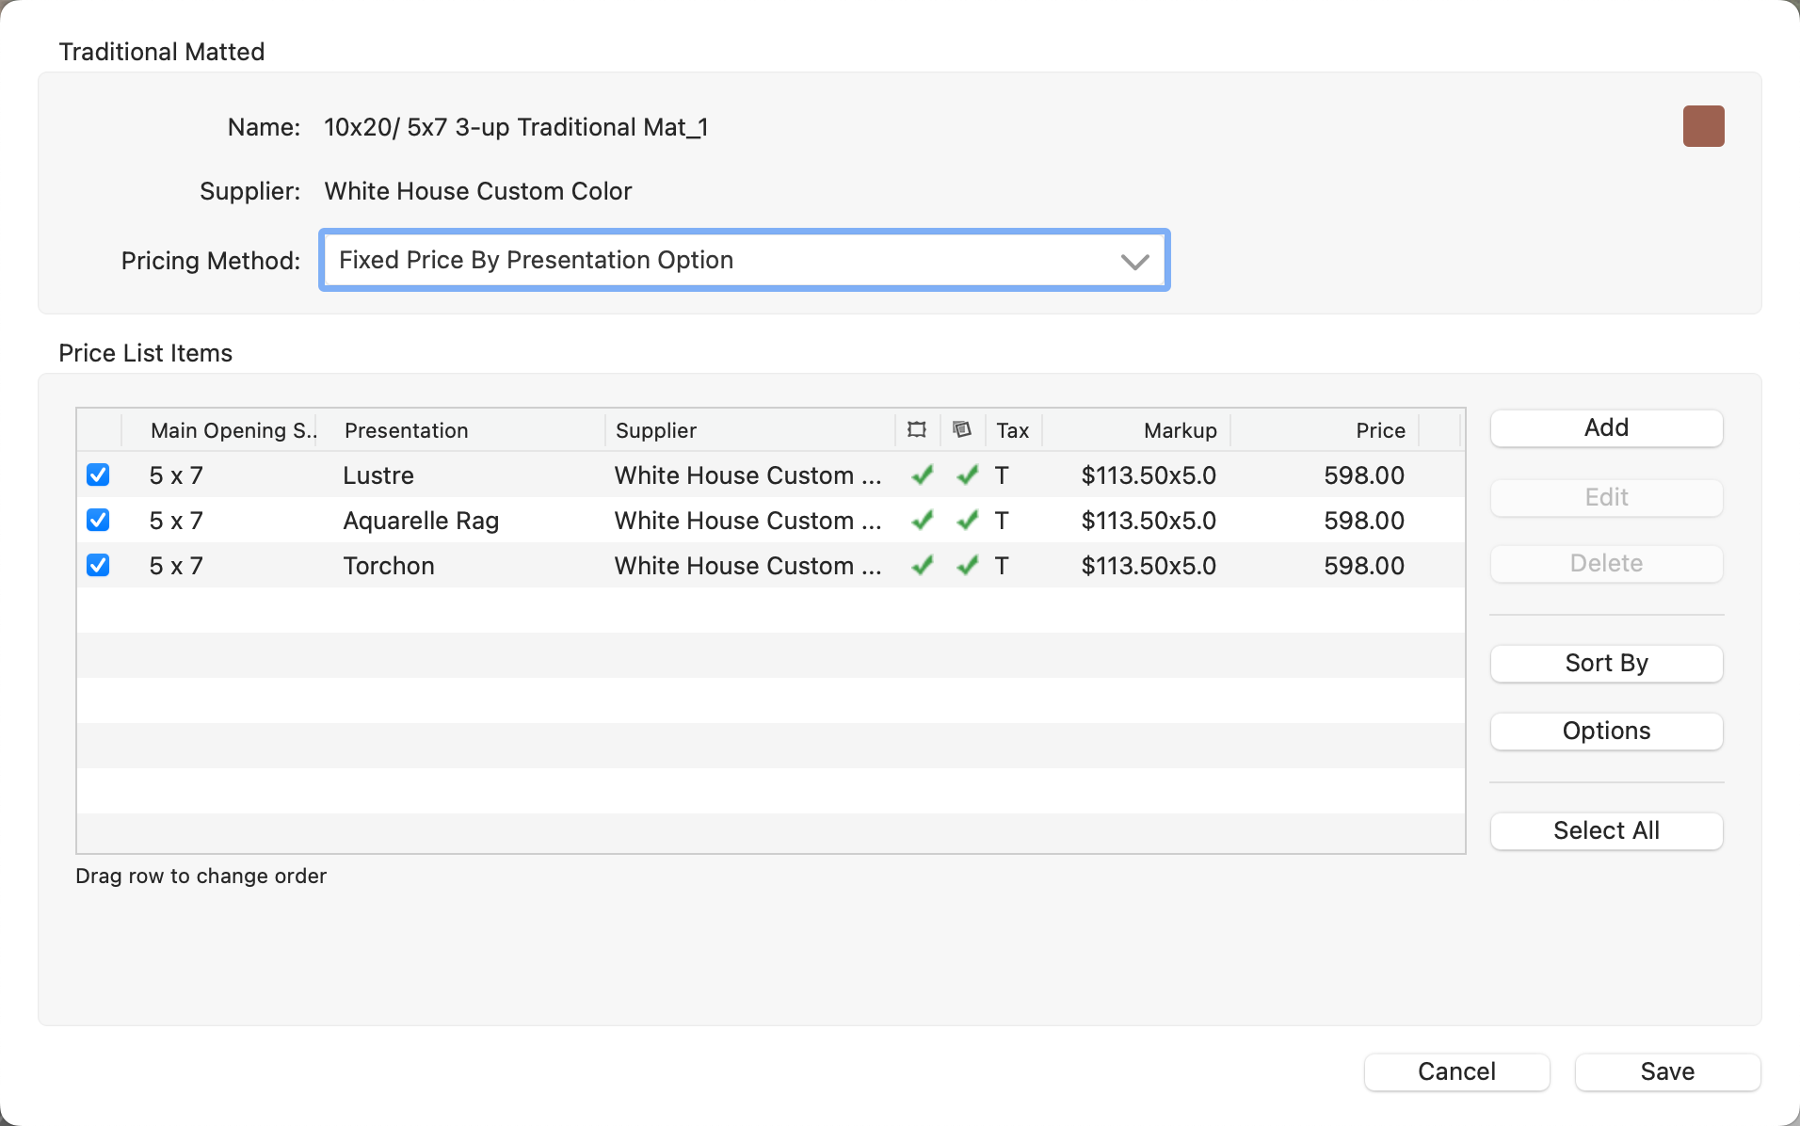Click the frame icon column header
Image resolution: width=1800 pixels, height=1126 pixels.
coord(916,430)
